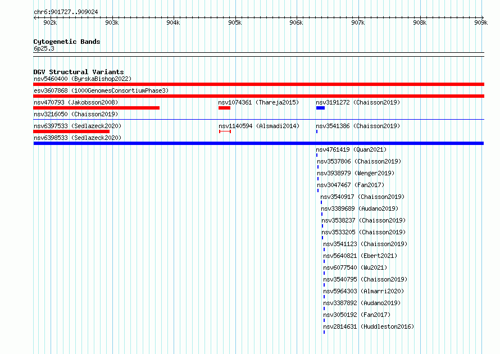Open nsv3050192 (Fan2017) variant
The height and width of the screenshot is (354, 500).
point(357,315)
